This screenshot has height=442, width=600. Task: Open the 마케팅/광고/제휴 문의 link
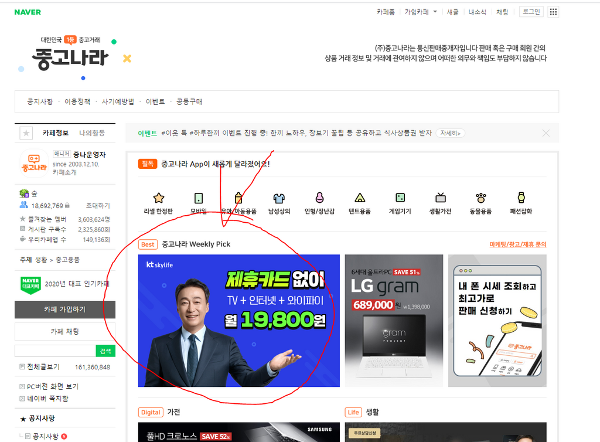pos(518,244)
